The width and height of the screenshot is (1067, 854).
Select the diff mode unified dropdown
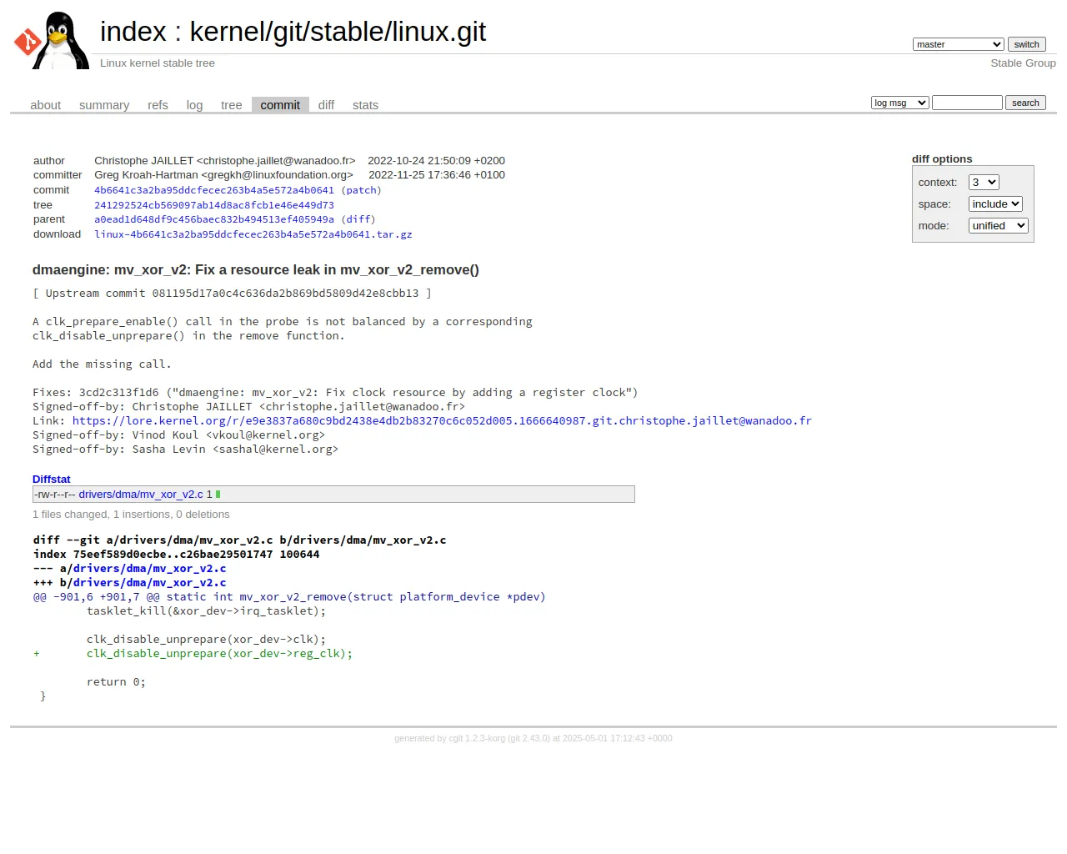coord(998,226)
